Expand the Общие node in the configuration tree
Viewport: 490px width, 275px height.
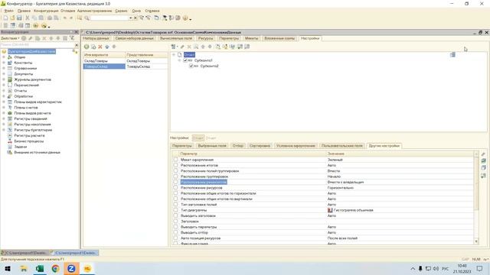[4, 57]
